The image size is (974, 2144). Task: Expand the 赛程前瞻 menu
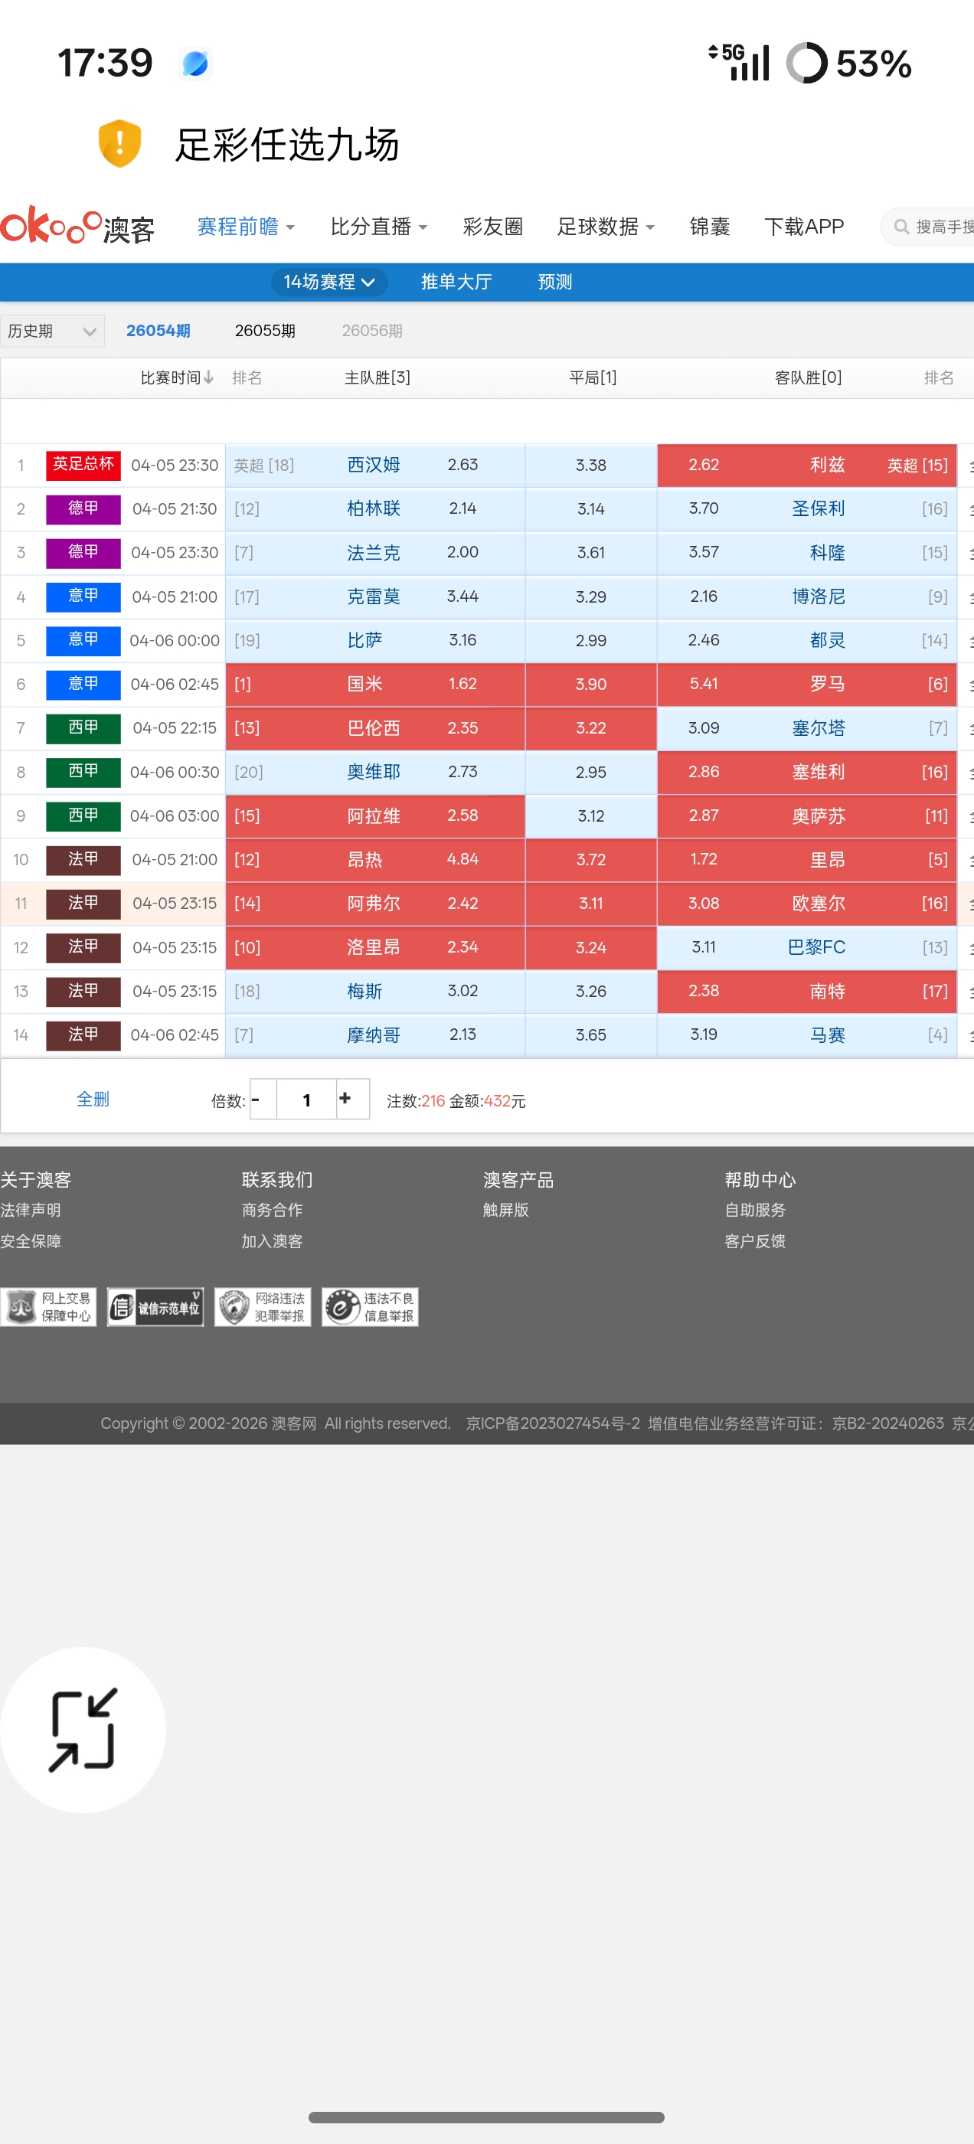point(246,227)
